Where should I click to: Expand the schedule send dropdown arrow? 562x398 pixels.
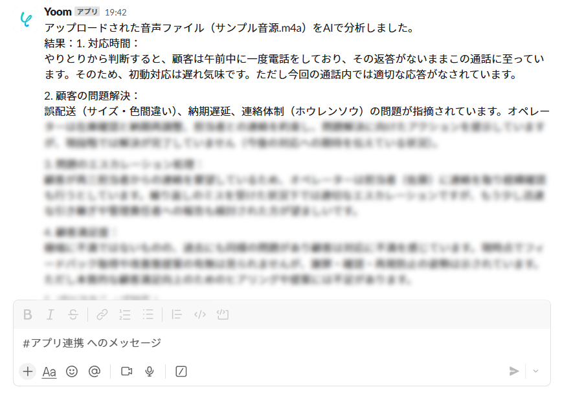click(535, 371)
